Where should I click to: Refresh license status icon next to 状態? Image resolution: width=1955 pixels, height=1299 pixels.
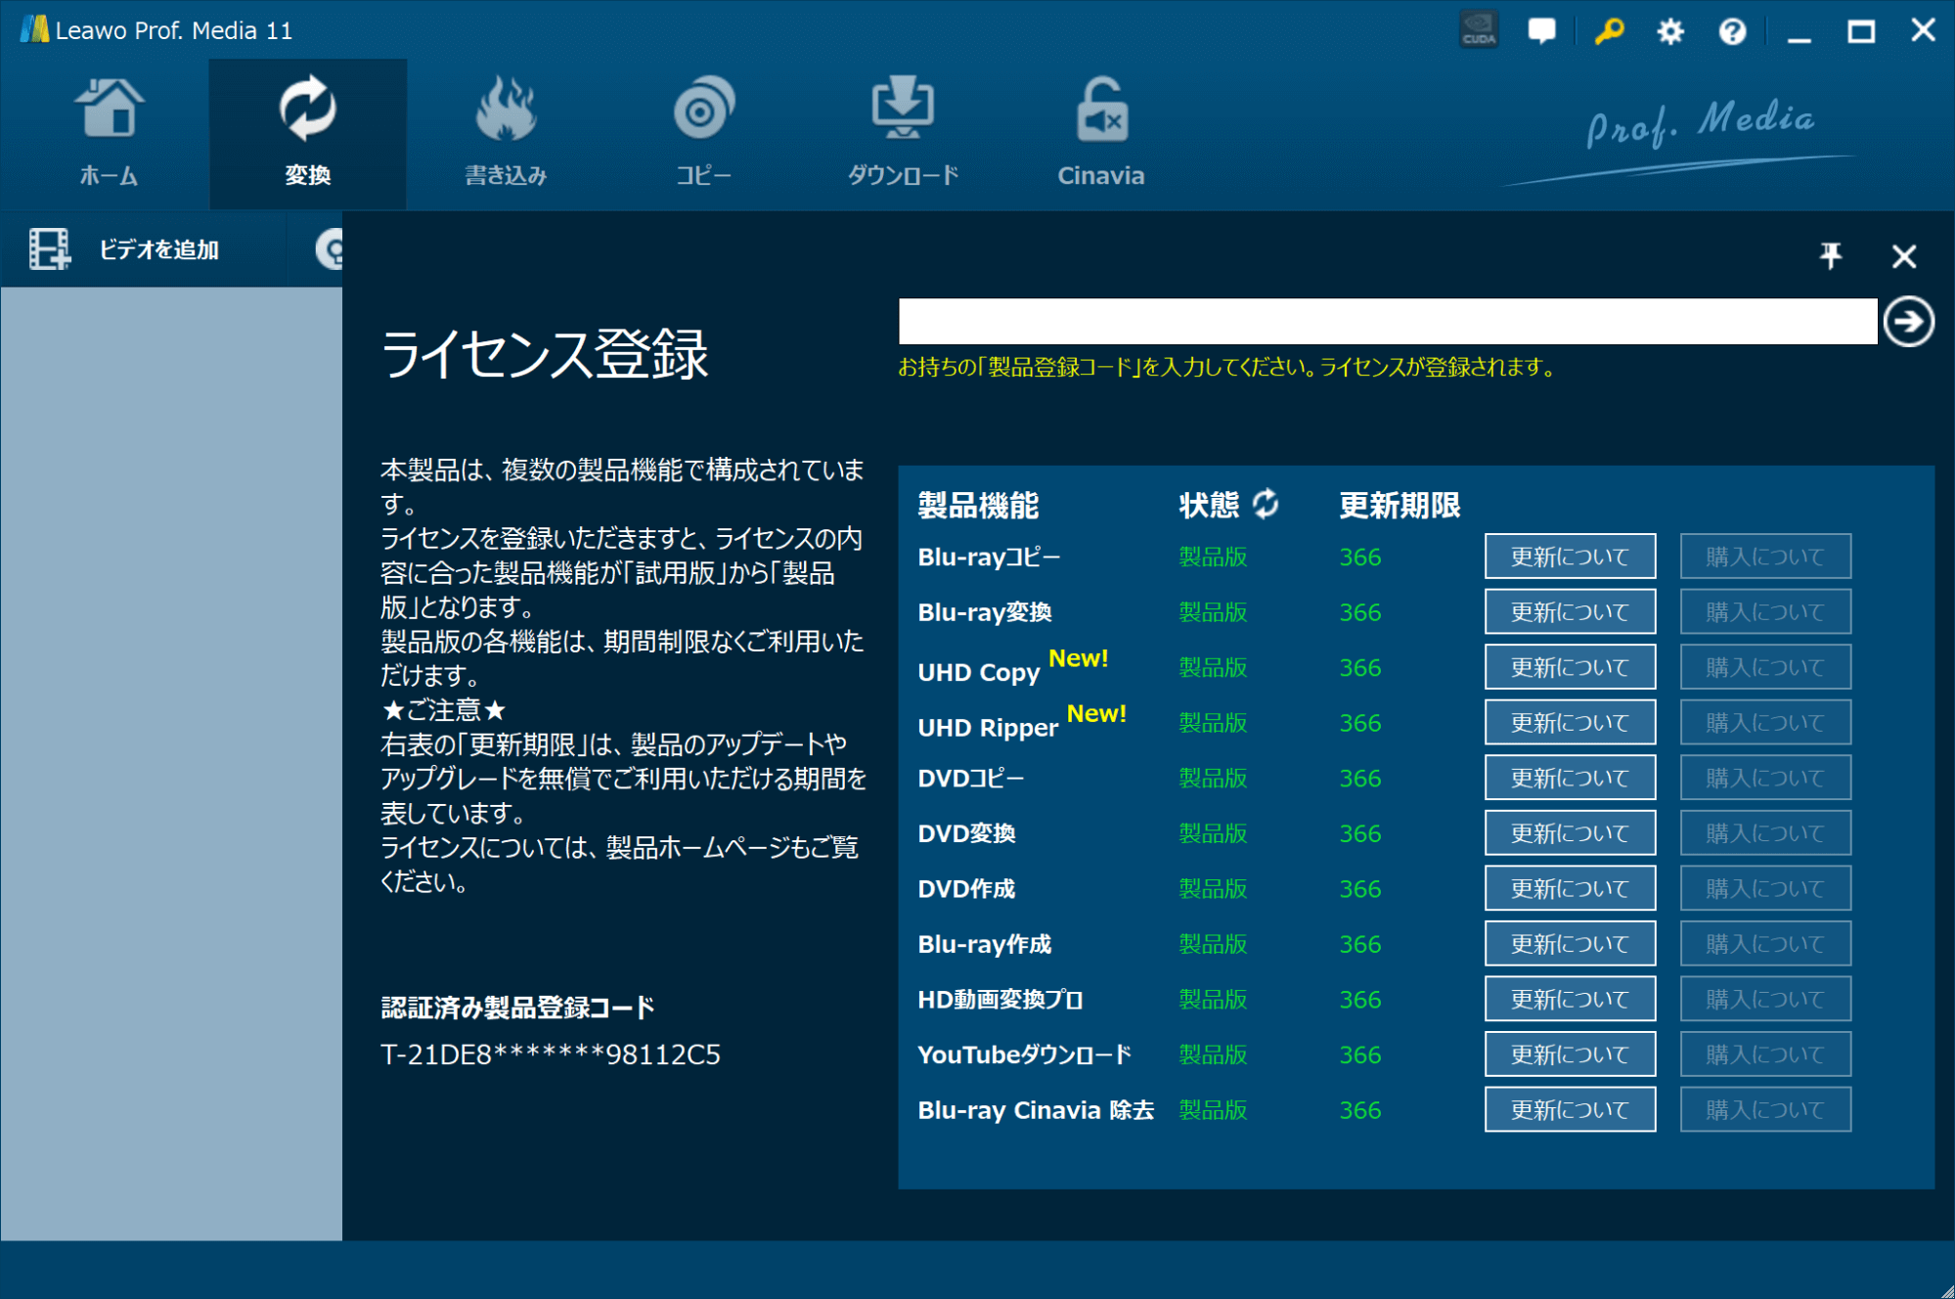pyautogui.click(x=1266, y=504)
